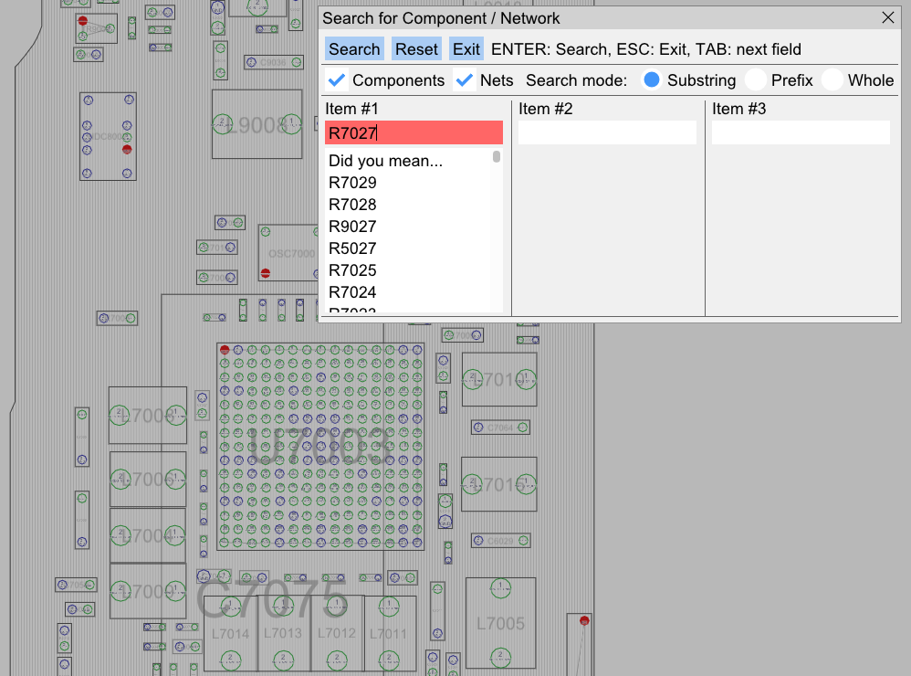Viewport: 911px width, 676px height.
Task: Select capacitor C6029 on the board
Action: pos(500,541)
